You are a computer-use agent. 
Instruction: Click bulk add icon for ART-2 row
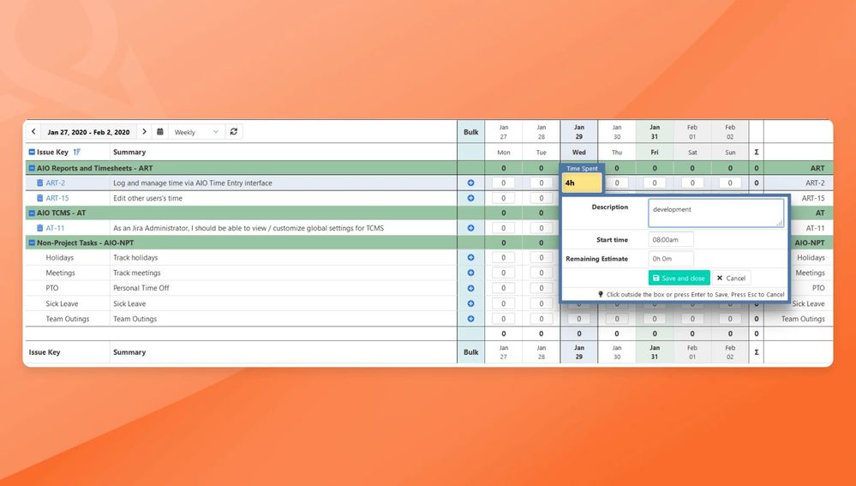[470, 183]
